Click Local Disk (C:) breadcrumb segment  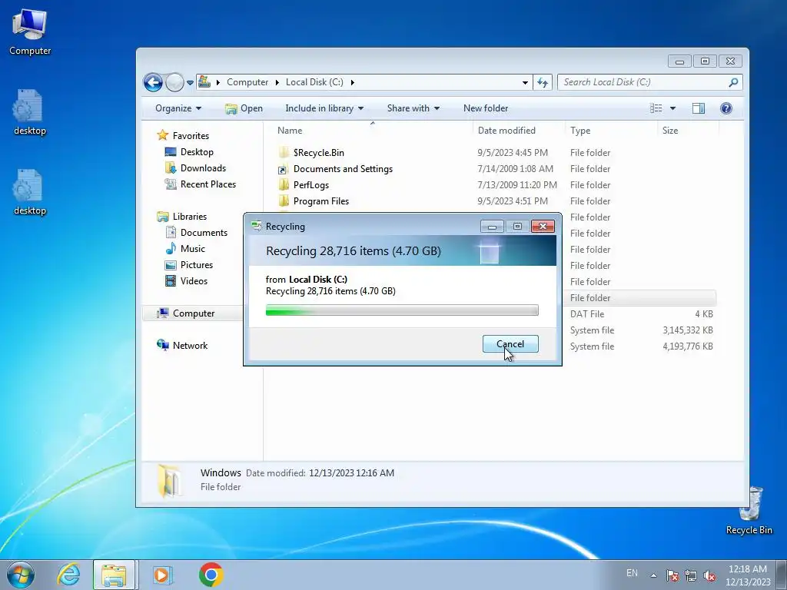[314, 81]
